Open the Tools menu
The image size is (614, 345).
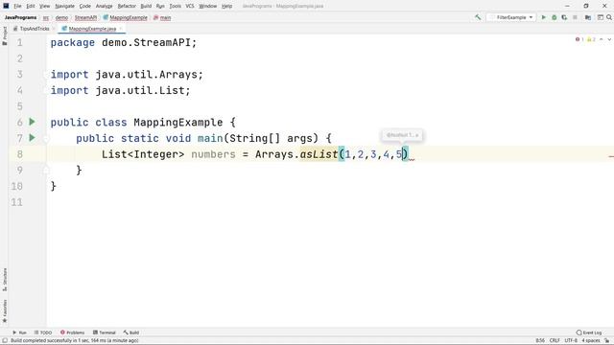[x=175, y=6]
